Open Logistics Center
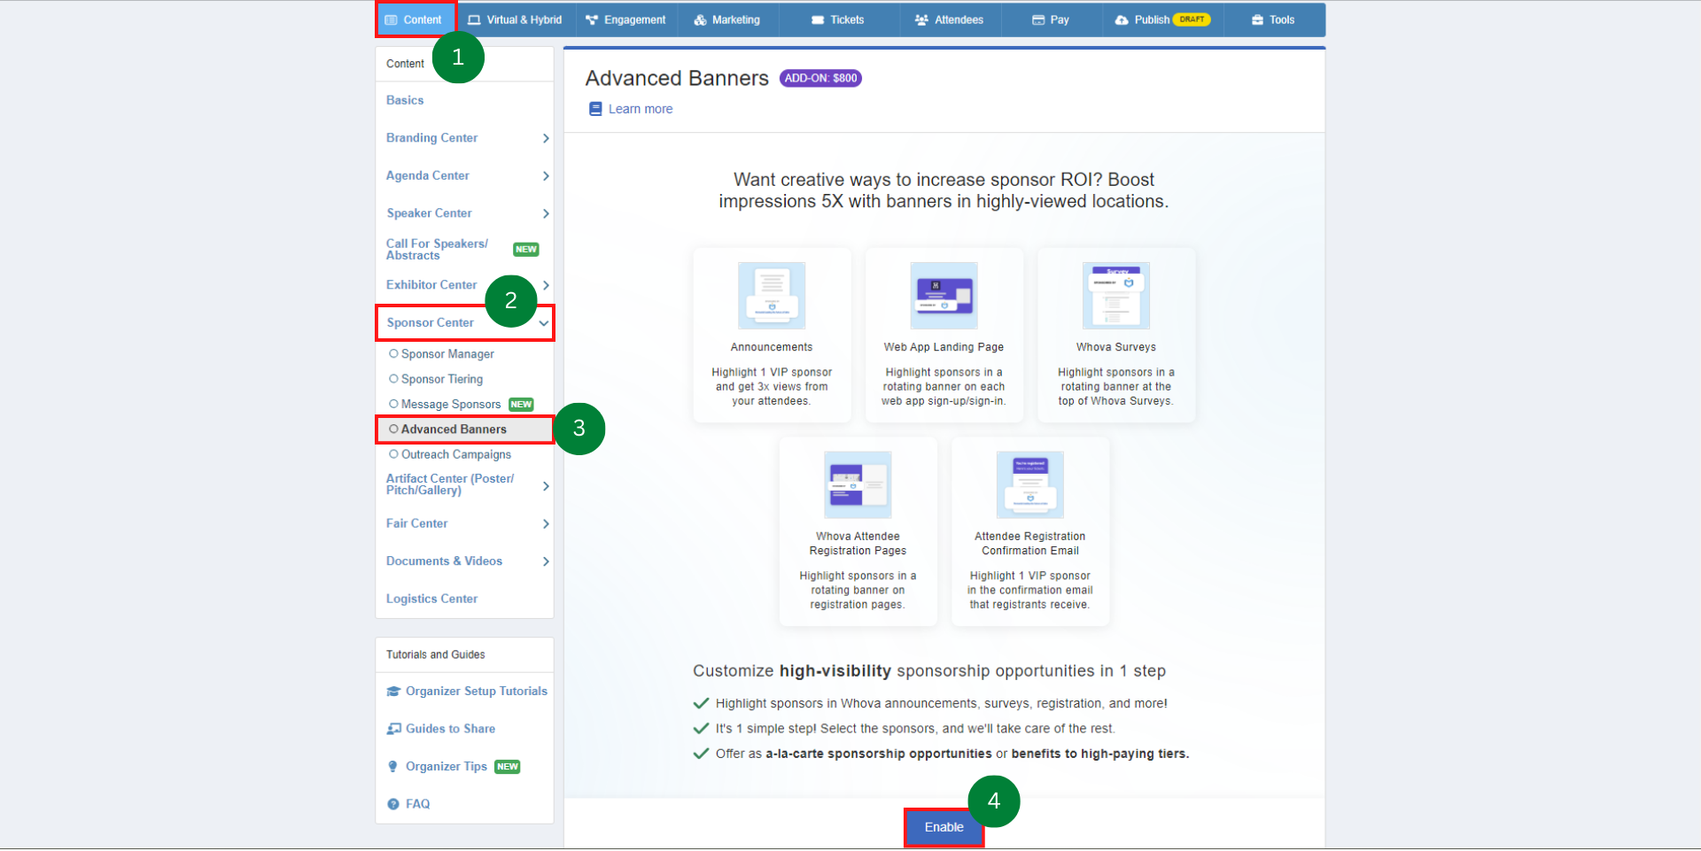The width and height of the screenshot is (1701, 851). pos(431,599)
